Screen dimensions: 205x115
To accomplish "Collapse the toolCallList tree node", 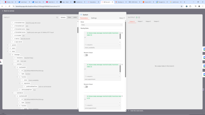I will point(13,93).
